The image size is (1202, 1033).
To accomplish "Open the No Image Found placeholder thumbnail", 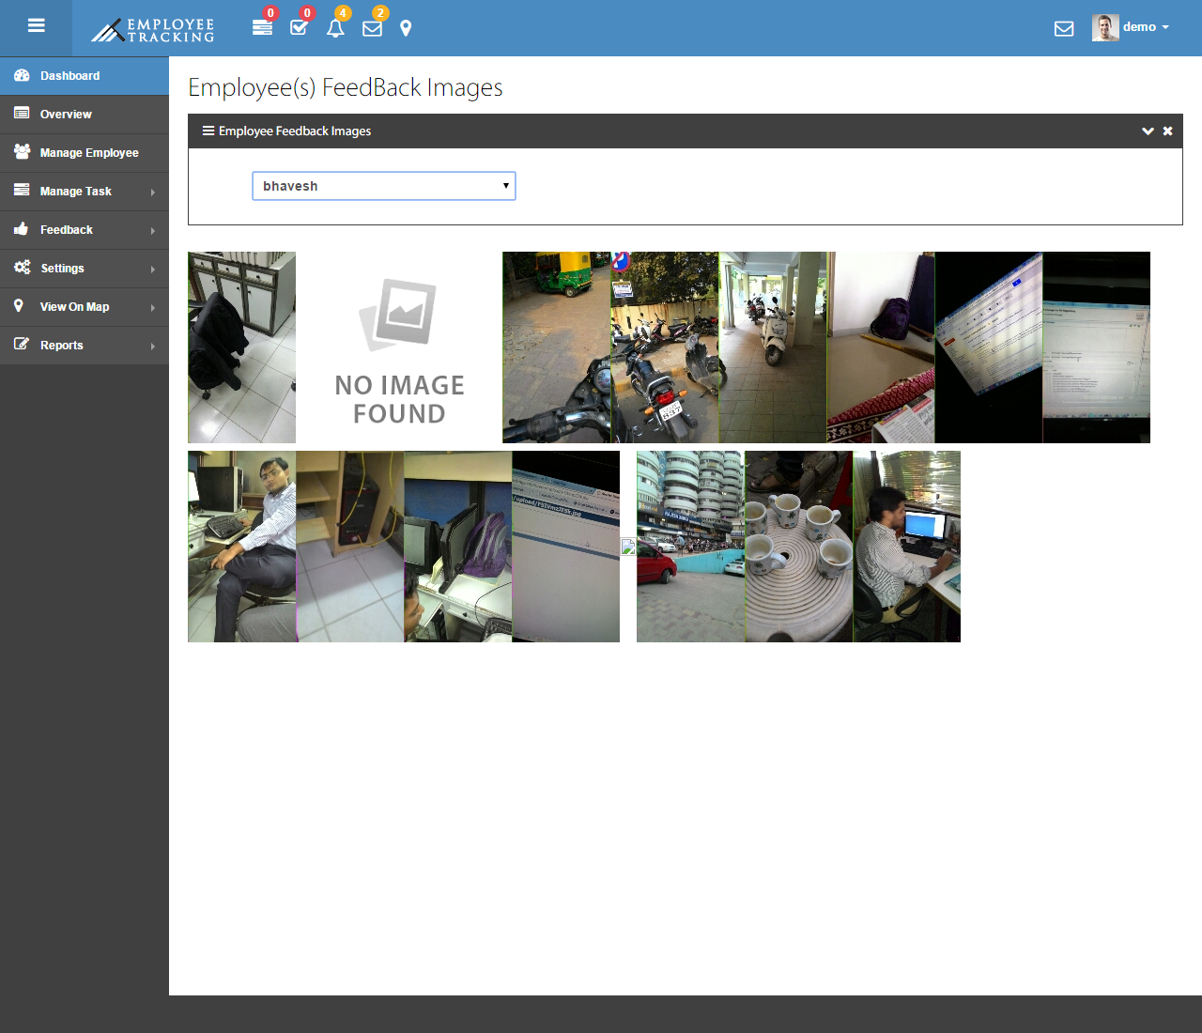I will point(399,347).
